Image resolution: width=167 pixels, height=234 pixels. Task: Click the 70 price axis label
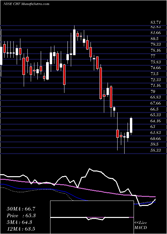[x=153, y=92]
